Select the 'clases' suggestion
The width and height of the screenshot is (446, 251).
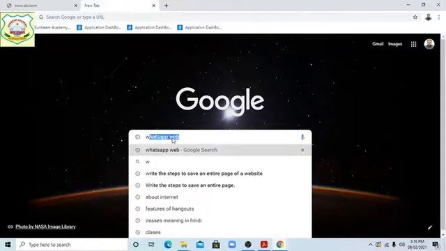[x=220, y=232]
